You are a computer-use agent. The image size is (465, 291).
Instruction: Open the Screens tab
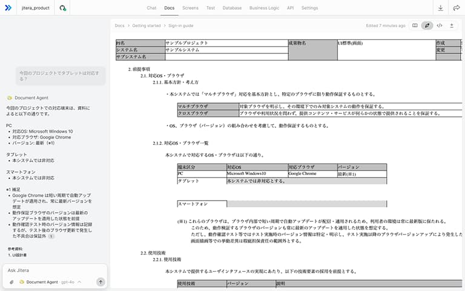click(x=190, y=8)
